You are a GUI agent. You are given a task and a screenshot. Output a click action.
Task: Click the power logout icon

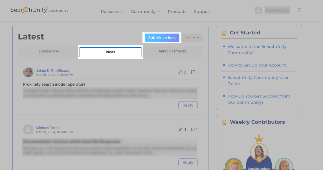pyautogui.click(x=300, y=10)
